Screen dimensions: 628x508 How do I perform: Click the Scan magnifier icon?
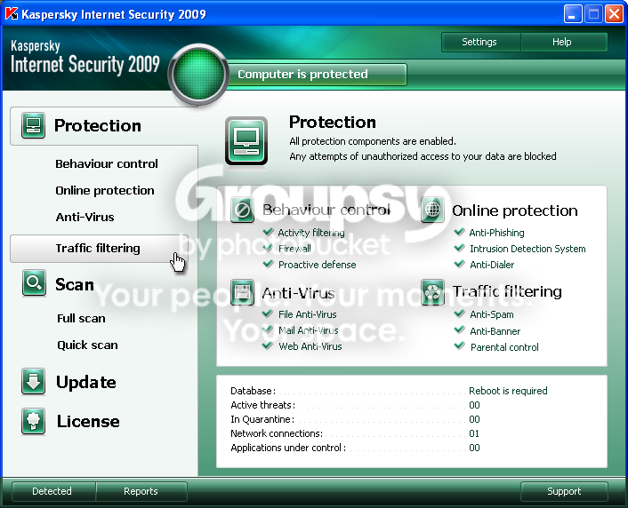(x=34, y=283)
